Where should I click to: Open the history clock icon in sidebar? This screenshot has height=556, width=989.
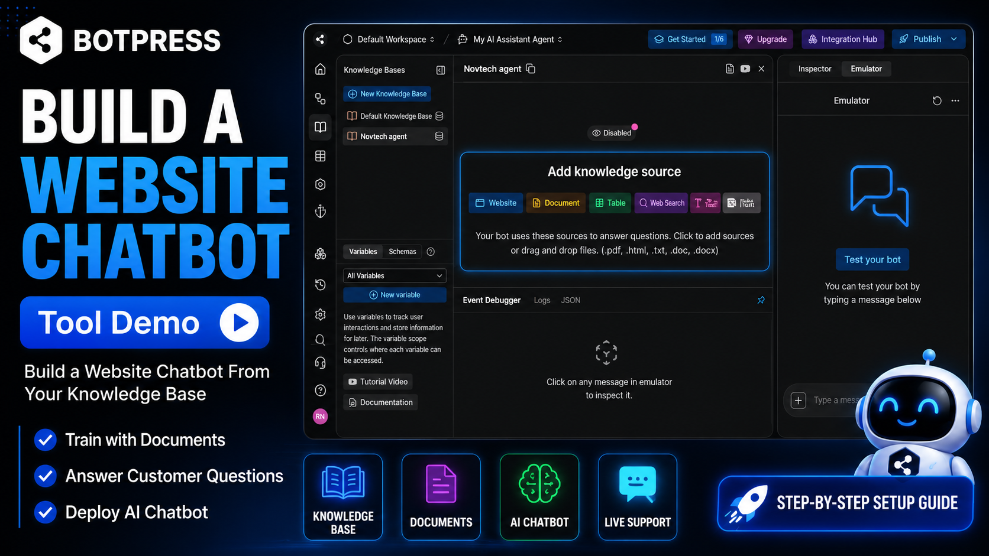tap(320, 285)
